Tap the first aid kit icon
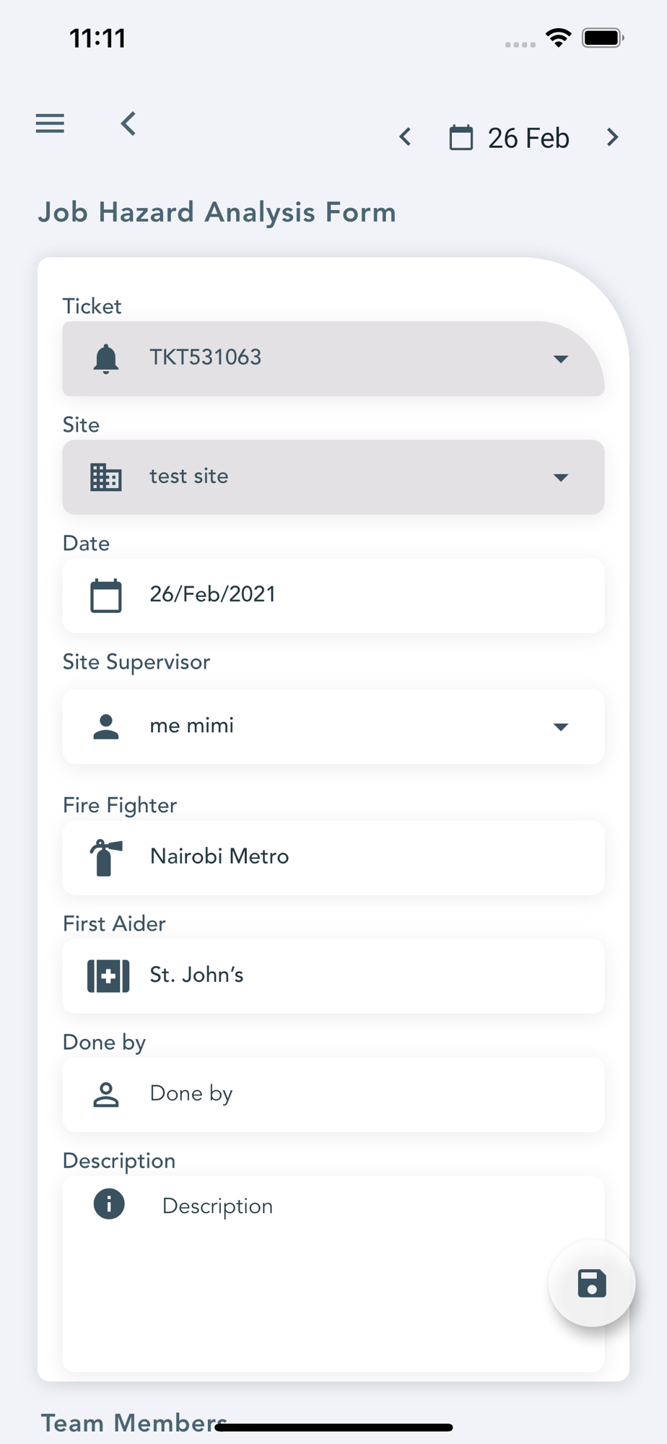The height and width of the screenshot is (1444, 667). tap(108, 976)
